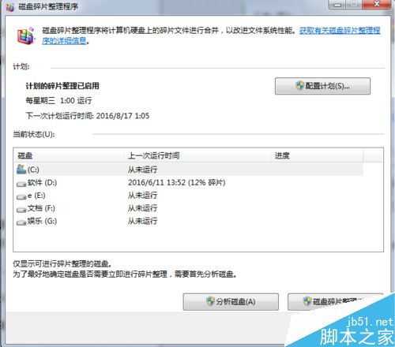Viewport: 395px width, 347px height.
Task: Sort by the 进度 column header
Action: [x=317, y=156]
